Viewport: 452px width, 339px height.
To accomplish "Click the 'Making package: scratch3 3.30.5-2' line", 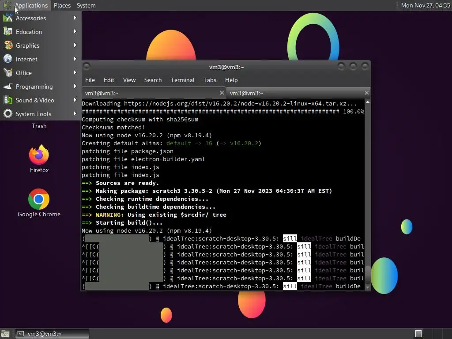I will [207, 191].
